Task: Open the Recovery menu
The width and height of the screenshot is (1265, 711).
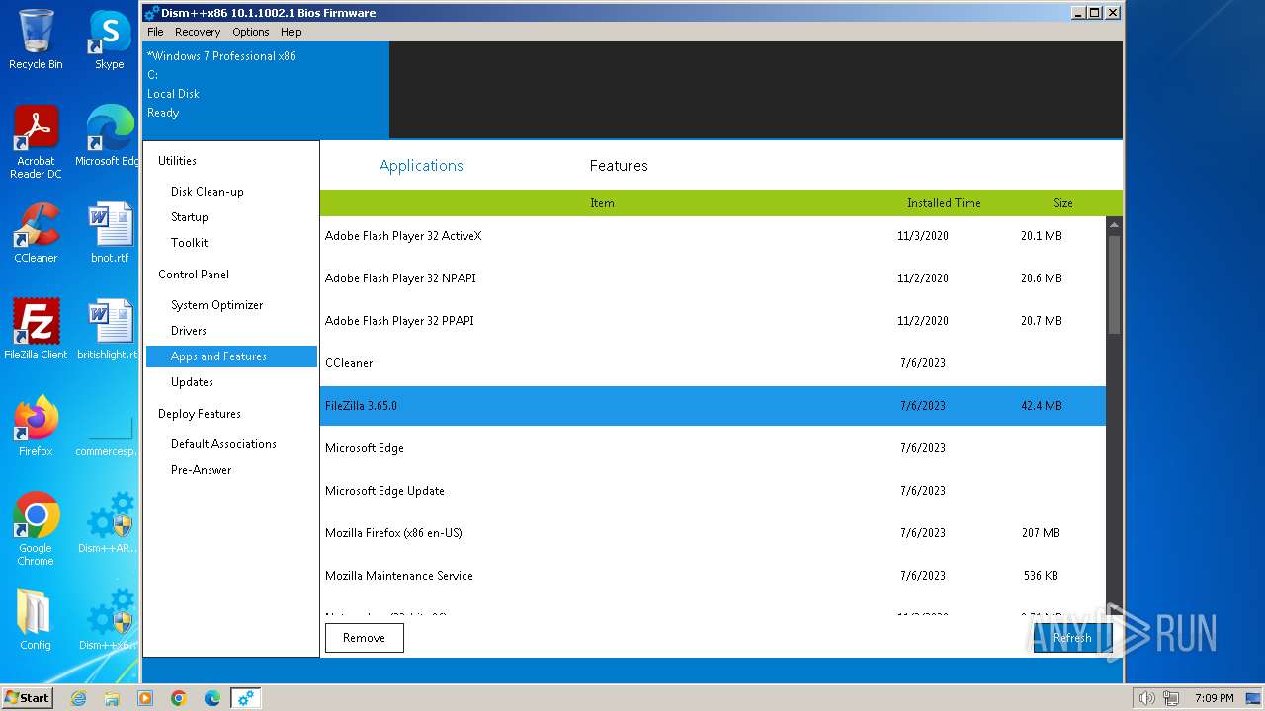Action: point(198,32)
